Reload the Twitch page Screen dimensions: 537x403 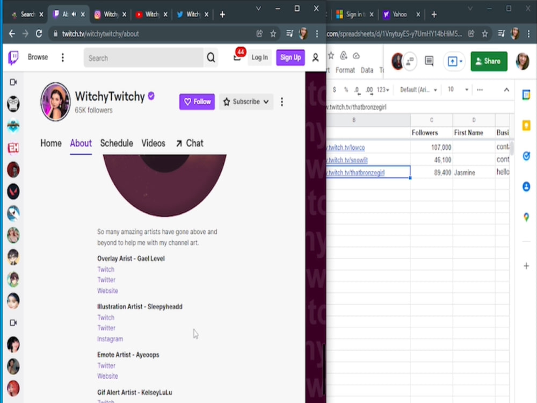[x=39, y=33]
